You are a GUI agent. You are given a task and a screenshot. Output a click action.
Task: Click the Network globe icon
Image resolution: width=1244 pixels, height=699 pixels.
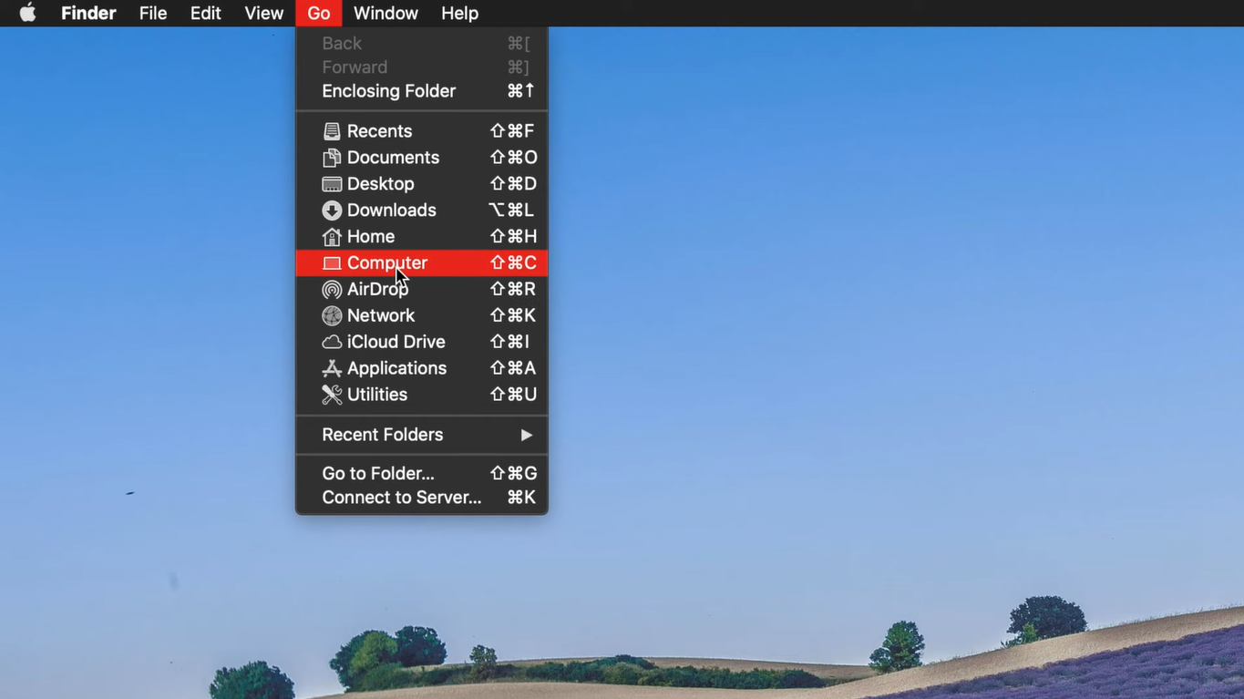tap(332, 315)
